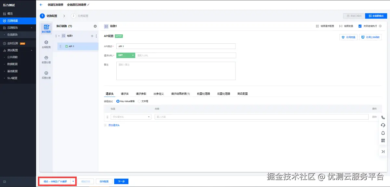Open 定时压测 in the left navigation
This screenshot has height=187, width=390.
tap(14, 43)
